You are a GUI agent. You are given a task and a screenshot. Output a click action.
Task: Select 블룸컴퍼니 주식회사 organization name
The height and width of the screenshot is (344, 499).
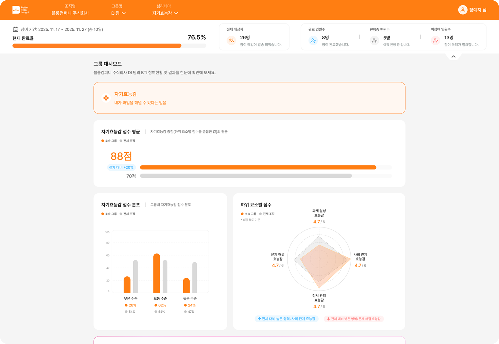70,13
